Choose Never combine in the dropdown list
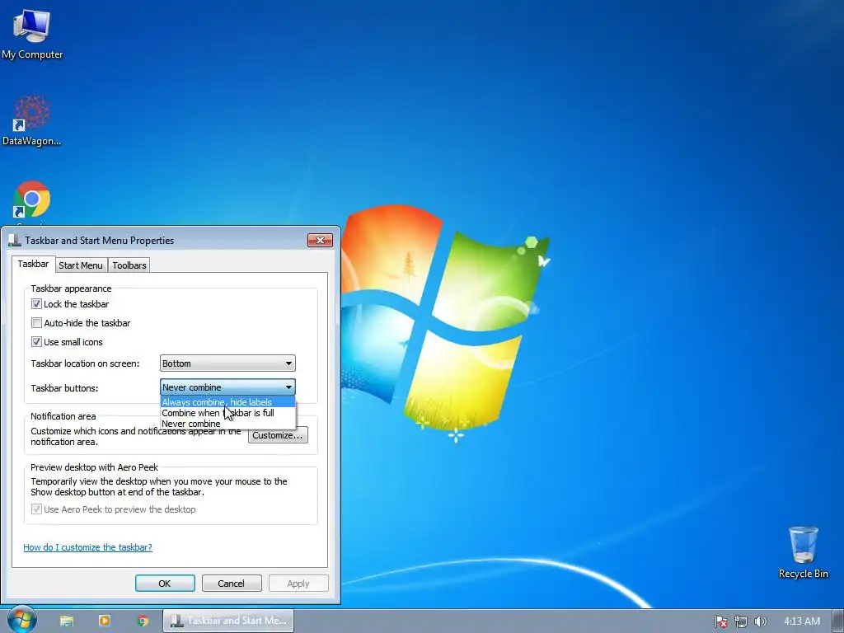844x633 pixels. pyautogui.click(x=227, y=424)
